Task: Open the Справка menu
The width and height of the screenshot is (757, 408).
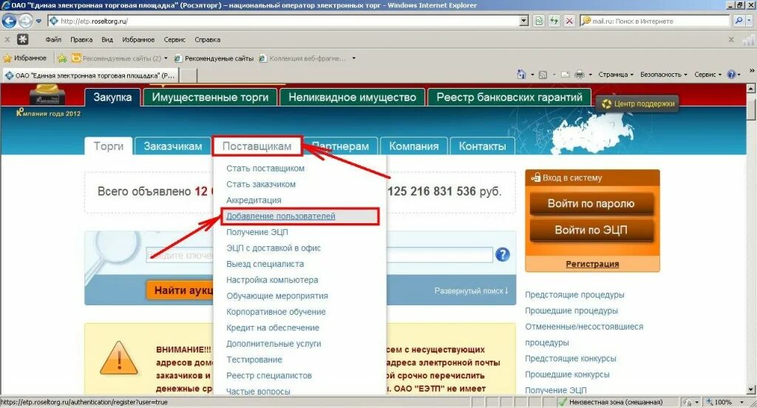Action: (x=208, y=40)
